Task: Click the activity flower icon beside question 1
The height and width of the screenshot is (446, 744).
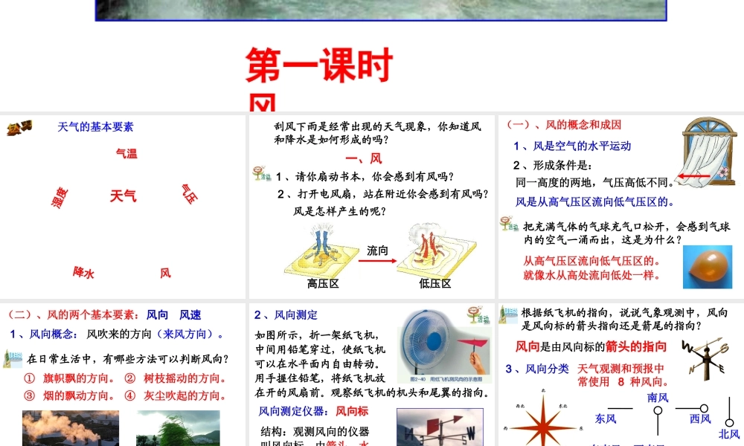Action: (x=261, y=173)
